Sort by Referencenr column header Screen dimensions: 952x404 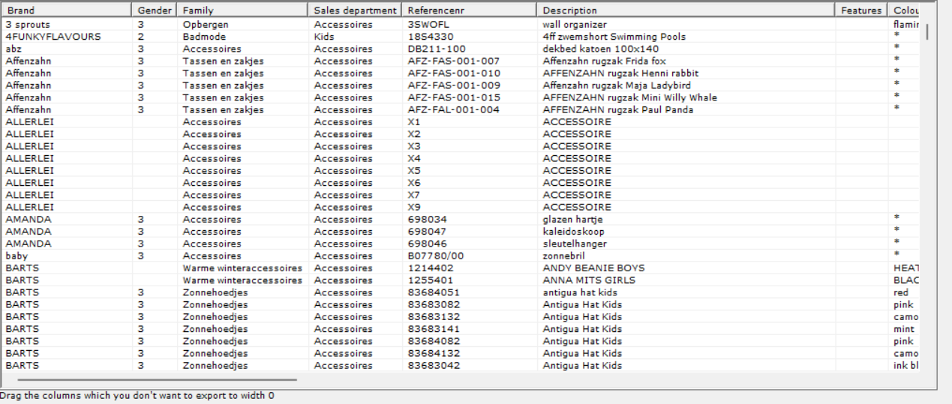coord(469,10)
